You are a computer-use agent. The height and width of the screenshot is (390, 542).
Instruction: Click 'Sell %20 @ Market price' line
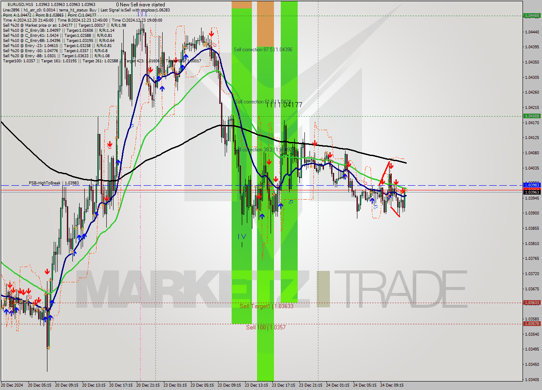pyautogui.click(x=64, y=25)
